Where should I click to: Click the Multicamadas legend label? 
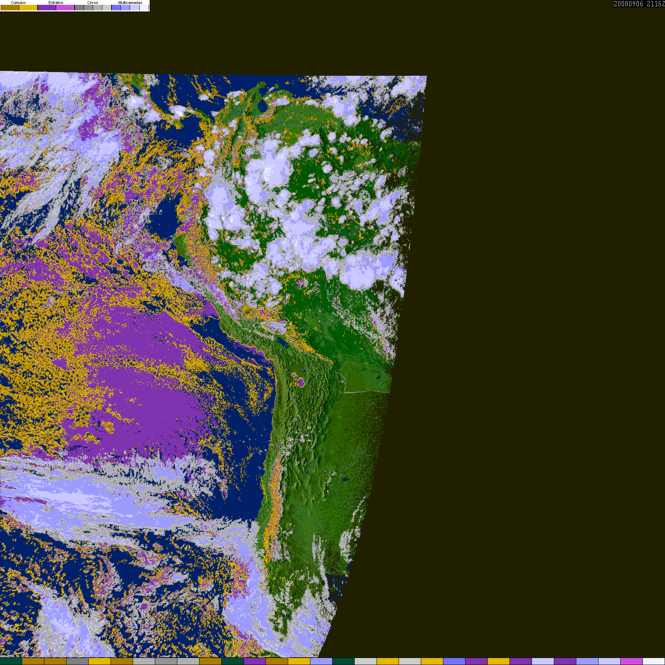pyautogui.click(x=130, y=3)
